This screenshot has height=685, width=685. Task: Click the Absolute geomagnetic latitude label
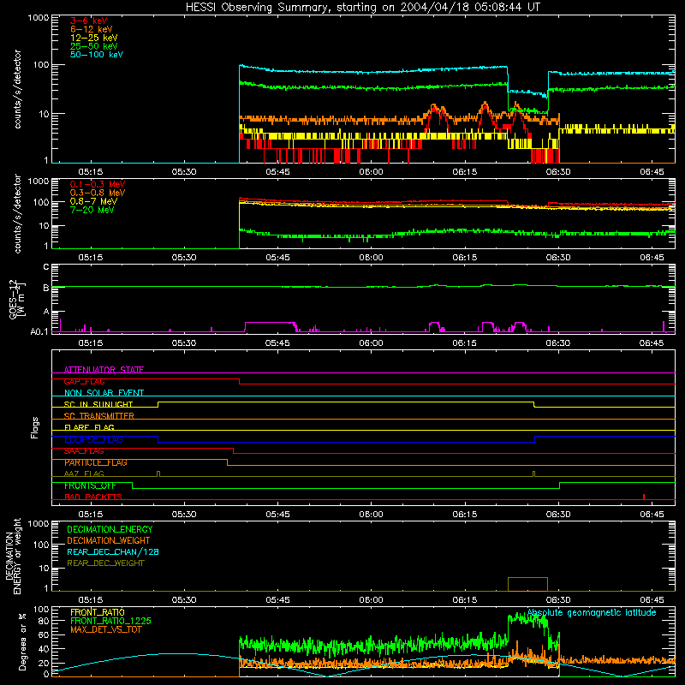[592, 612]
